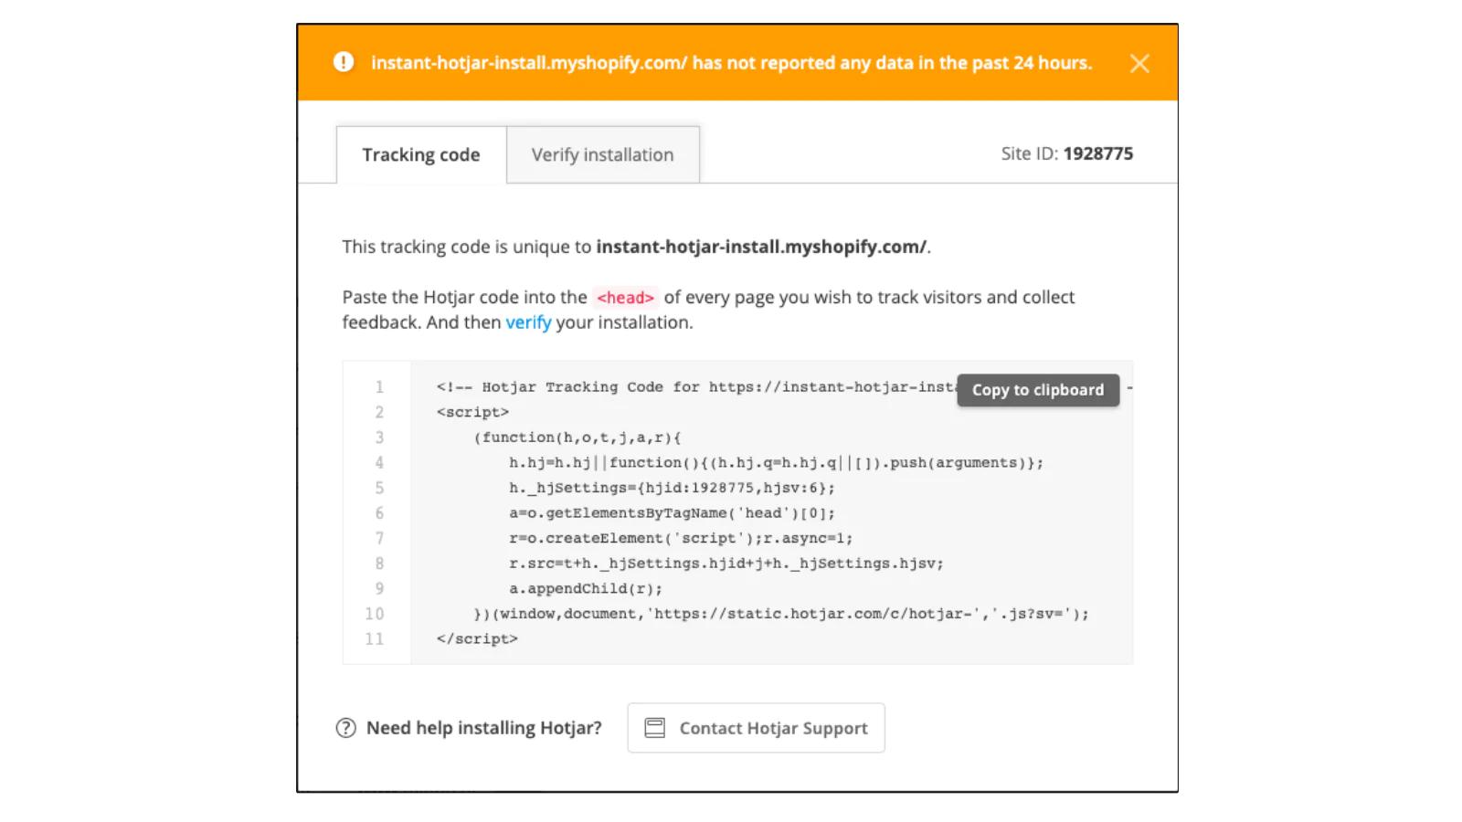This screenshot has height=822, width=1462.
Task: Dismiss the orange warning banner
Action: 1139,63
